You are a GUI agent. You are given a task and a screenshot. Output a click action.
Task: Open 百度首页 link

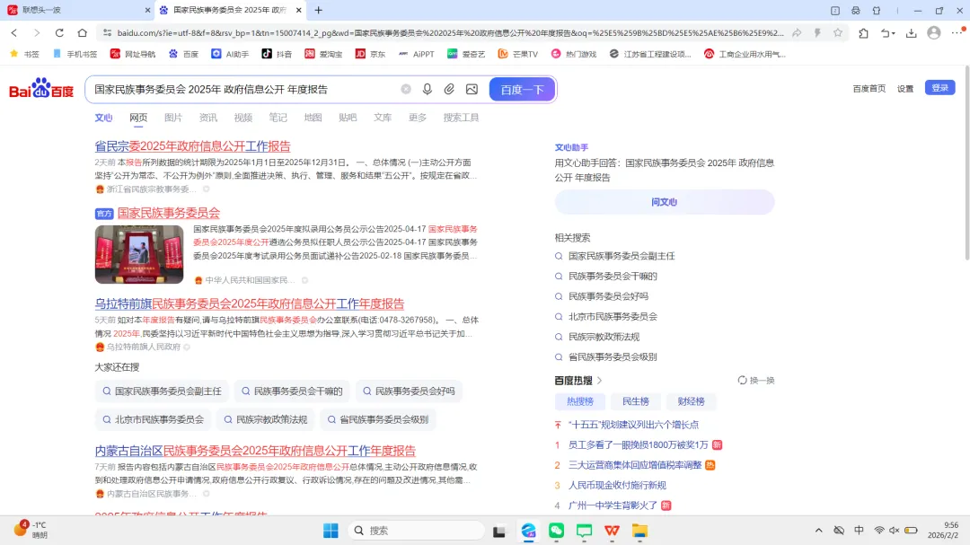[869, 89]
